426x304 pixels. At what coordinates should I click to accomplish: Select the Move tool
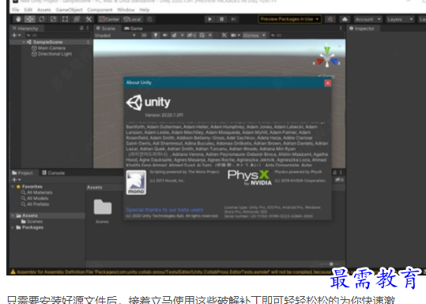30,19
